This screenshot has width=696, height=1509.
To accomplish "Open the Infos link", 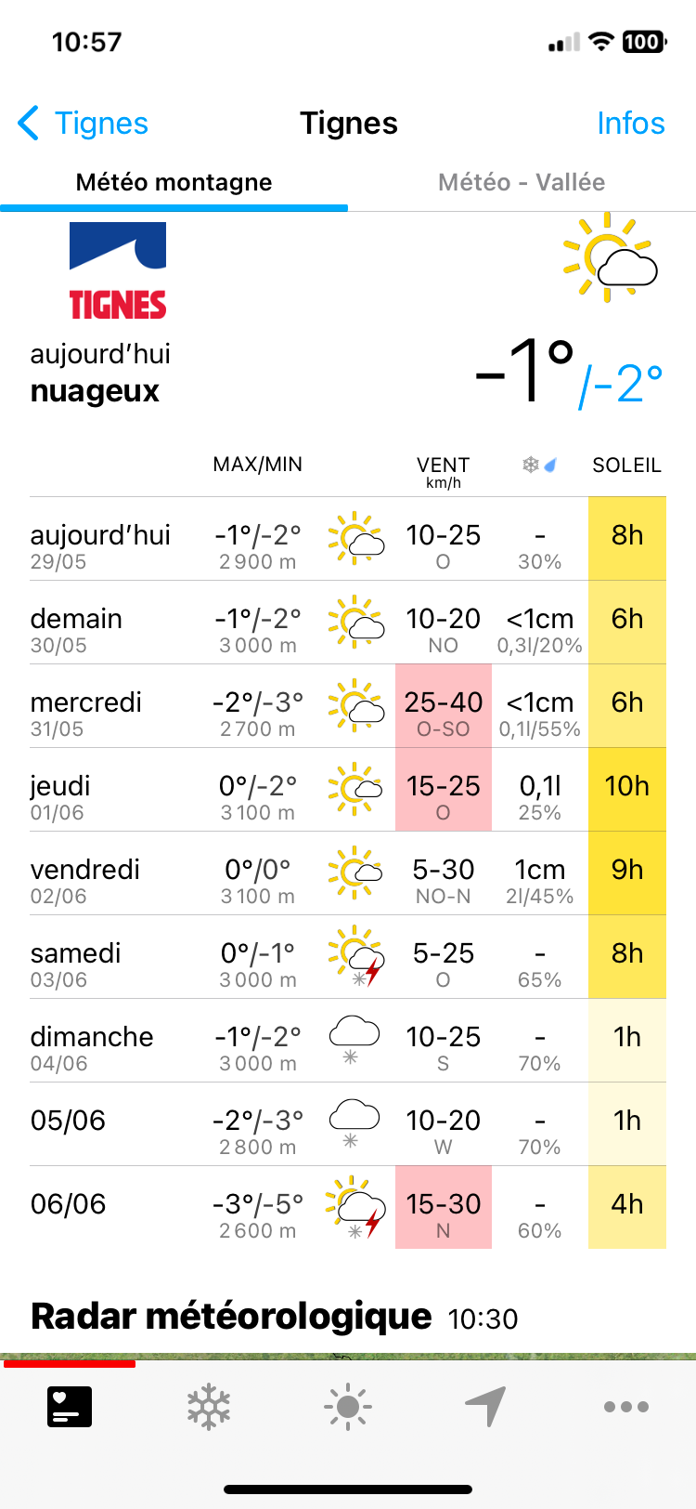I will (x=631, y=123).
